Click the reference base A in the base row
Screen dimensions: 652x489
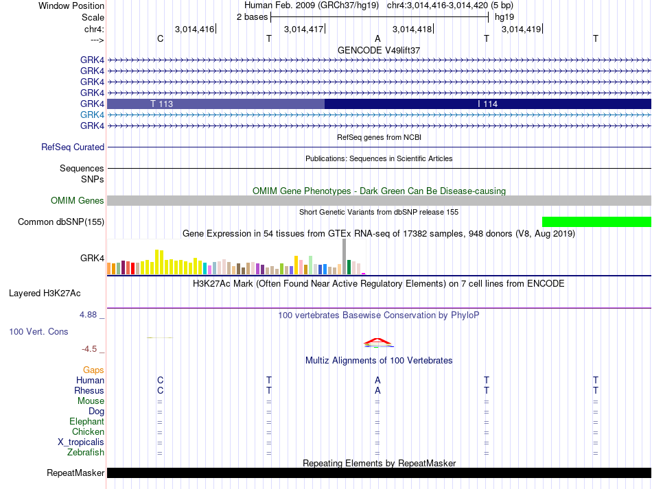pos(377,38)
